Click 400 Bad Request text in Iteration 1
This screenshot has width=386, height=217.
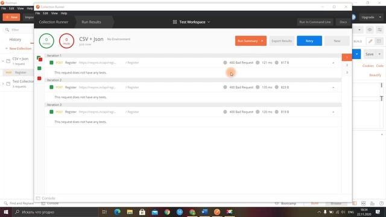tap(241, 63)
